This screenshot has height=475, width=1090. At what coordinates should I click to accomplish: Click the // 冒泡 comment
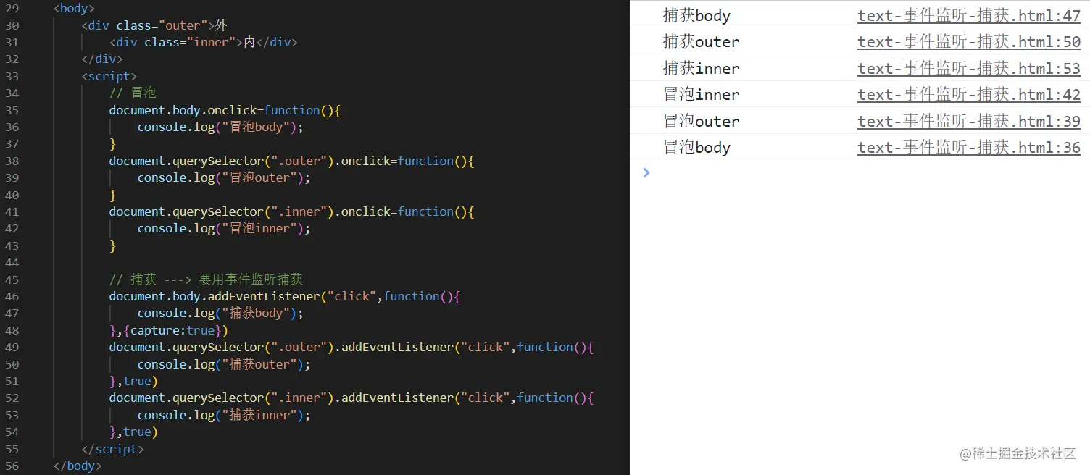[x=133, y=93]
